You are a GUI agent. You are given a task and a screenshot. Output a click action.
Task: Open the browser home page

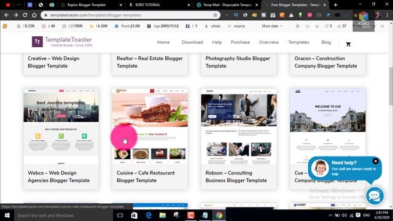34,15
